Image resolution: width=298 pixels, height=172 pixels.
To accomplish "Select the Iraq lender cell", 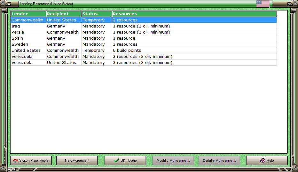I will point(28,26).
